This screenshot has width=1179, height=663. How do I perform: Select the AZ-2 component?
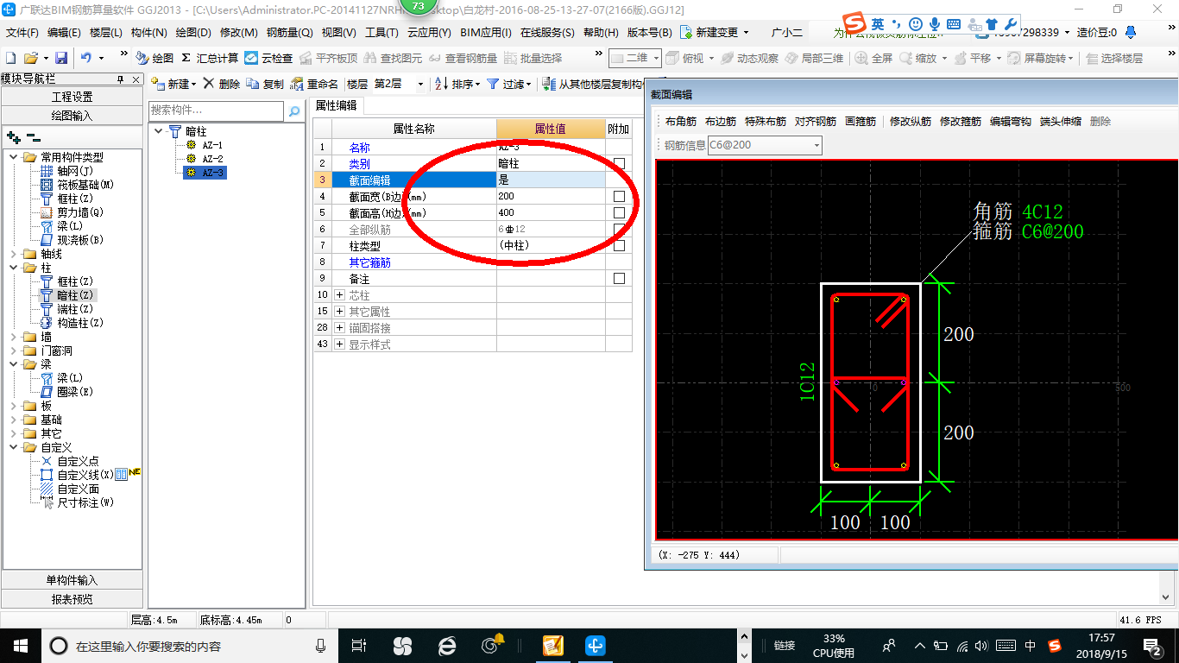(205, 159)
